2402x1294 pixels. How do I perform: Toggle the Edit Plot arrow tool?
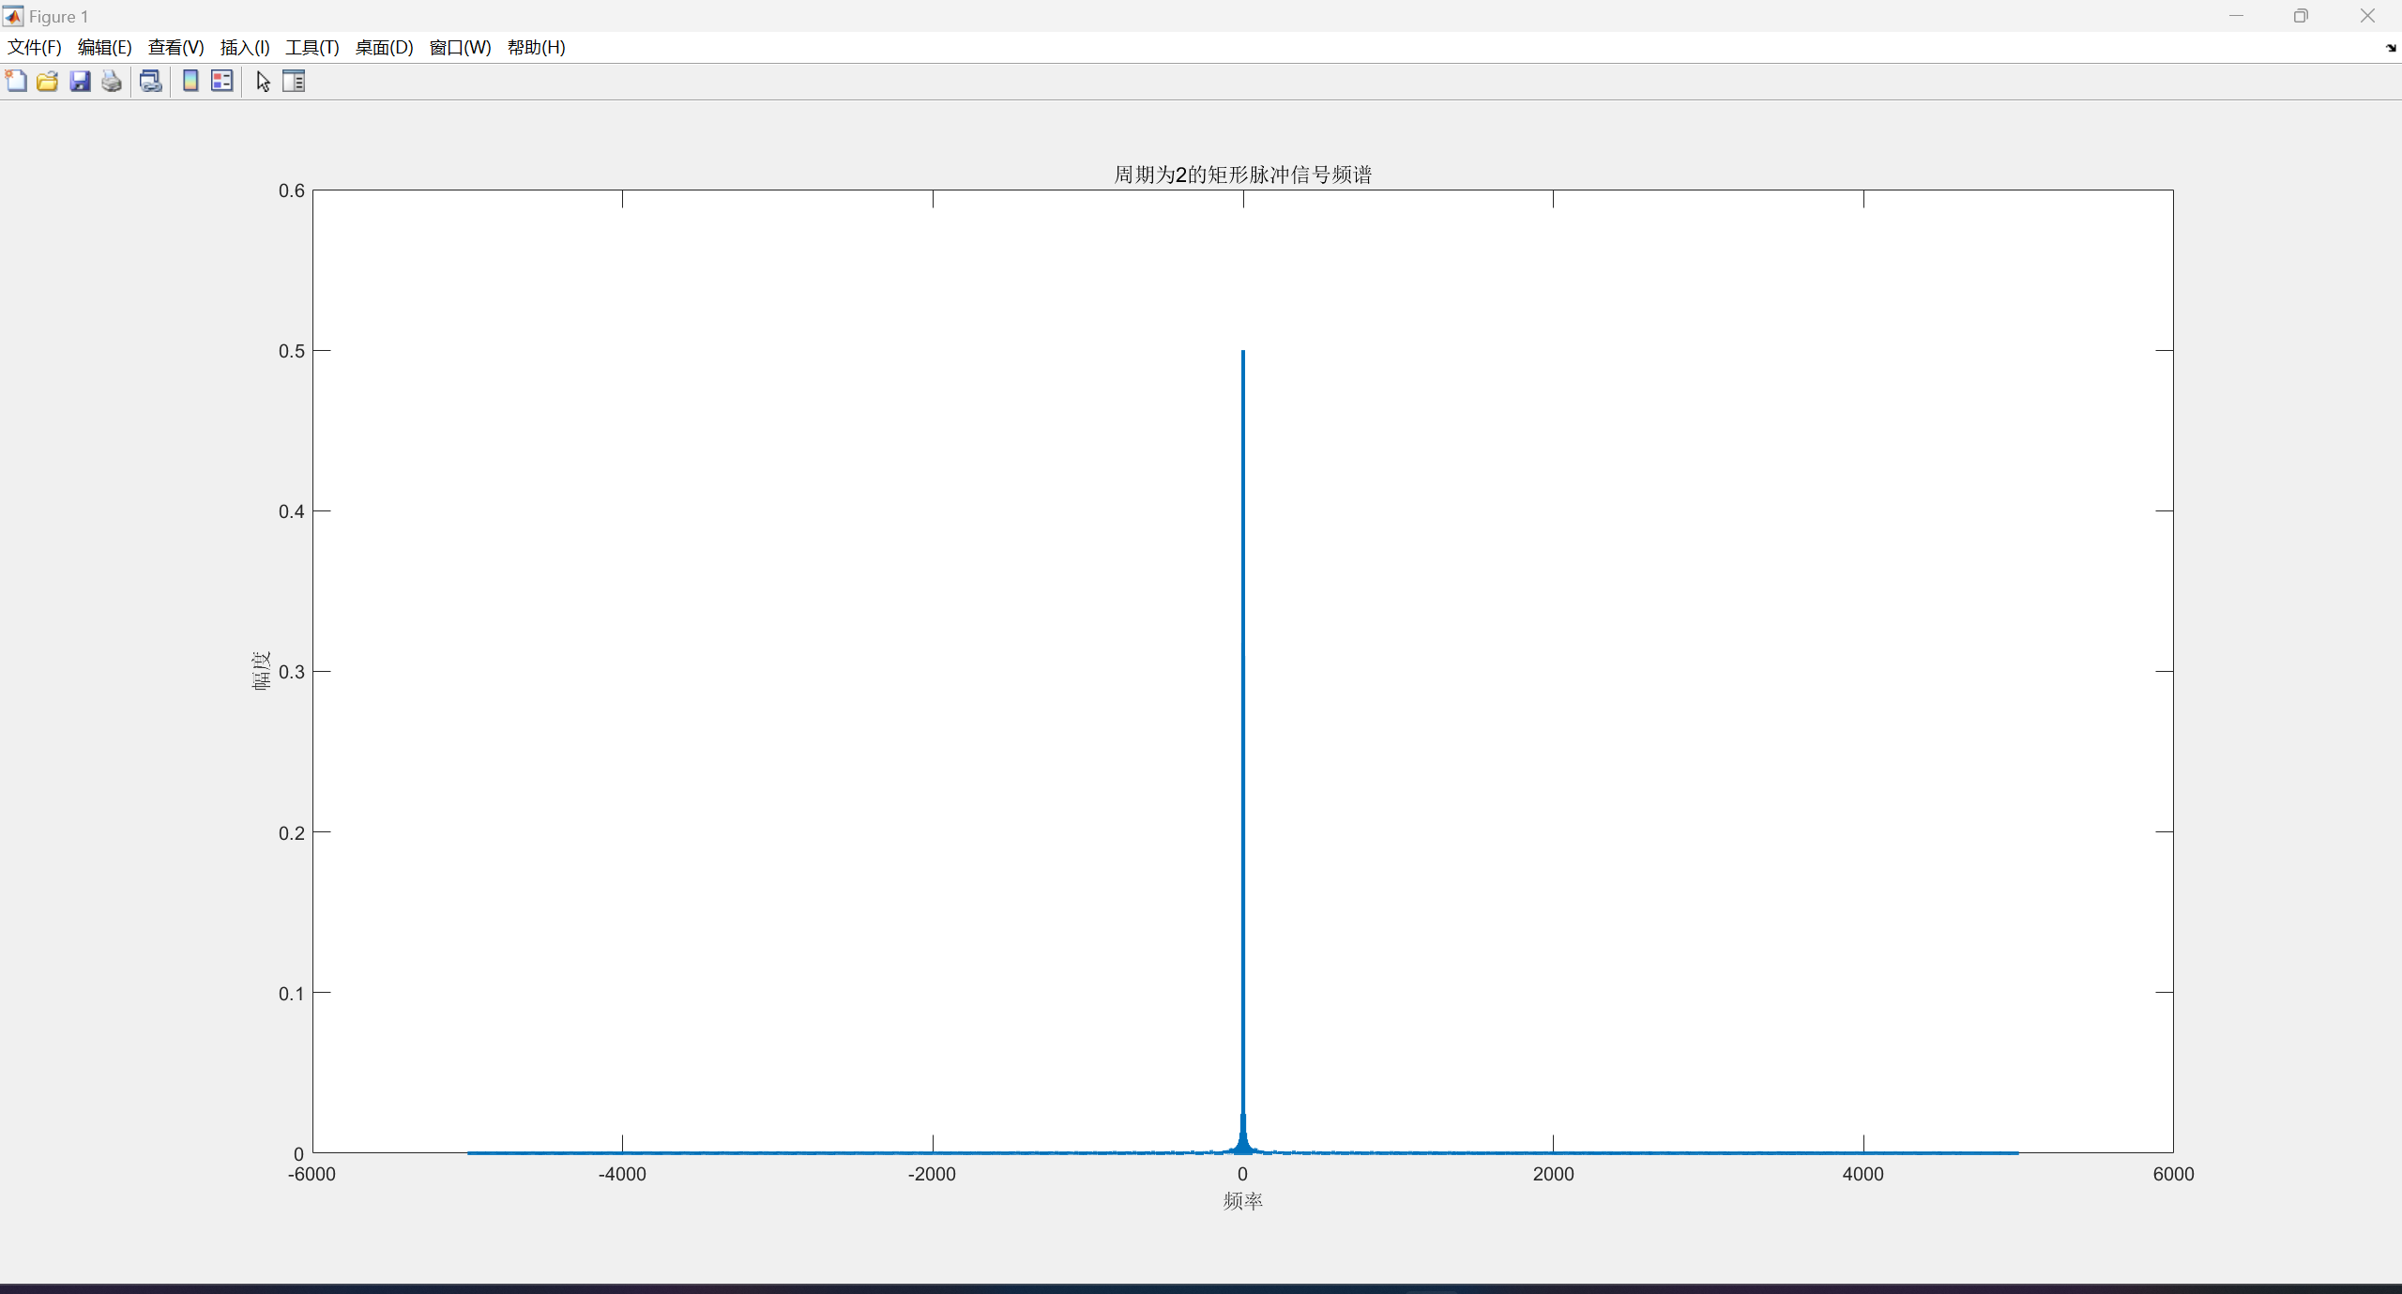pos(264,82)
